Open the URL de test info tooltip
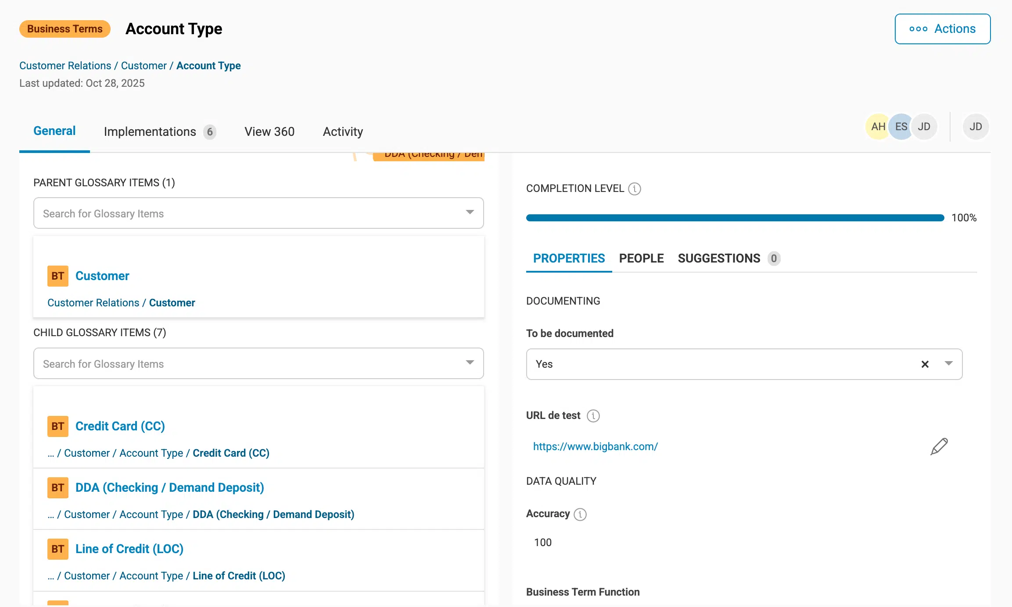The image size is (1012, 607). [x=593, y=416]
